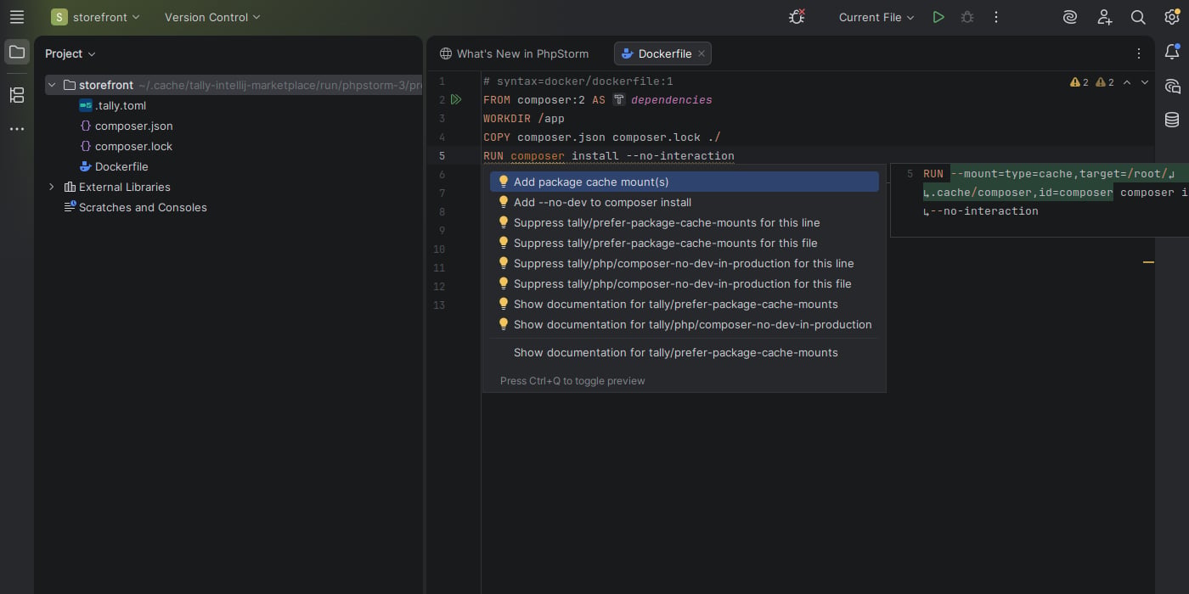Select Dockerfile in the project tree
Viewport: 1189px width, 594px height.
tap(113, 166)
